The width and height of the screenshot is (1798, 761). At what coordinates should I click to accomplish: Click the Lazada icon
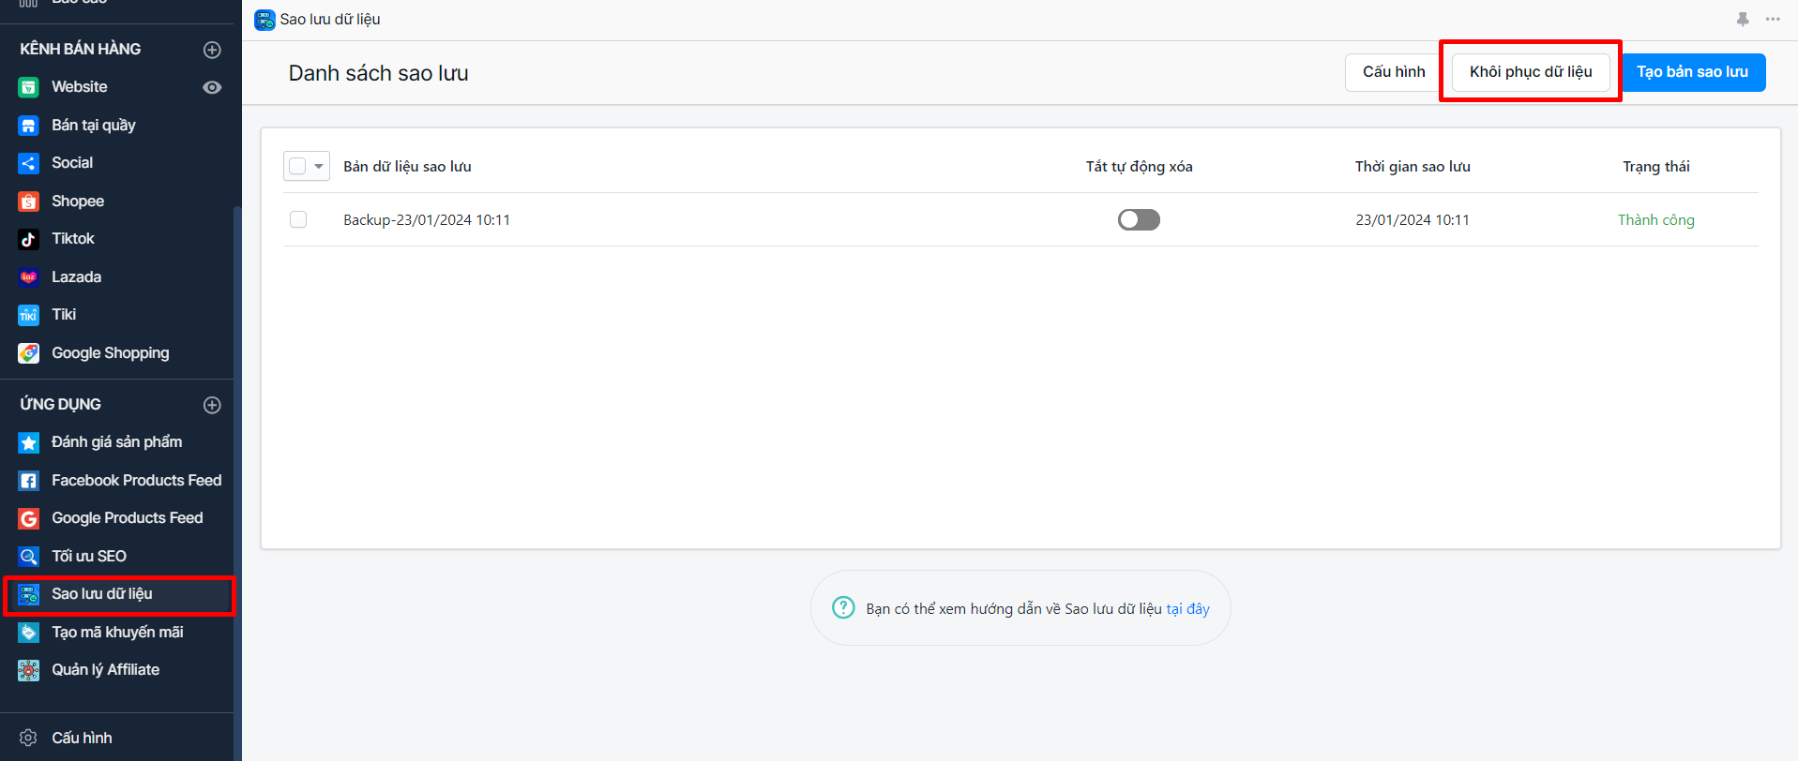click(29, 277)
